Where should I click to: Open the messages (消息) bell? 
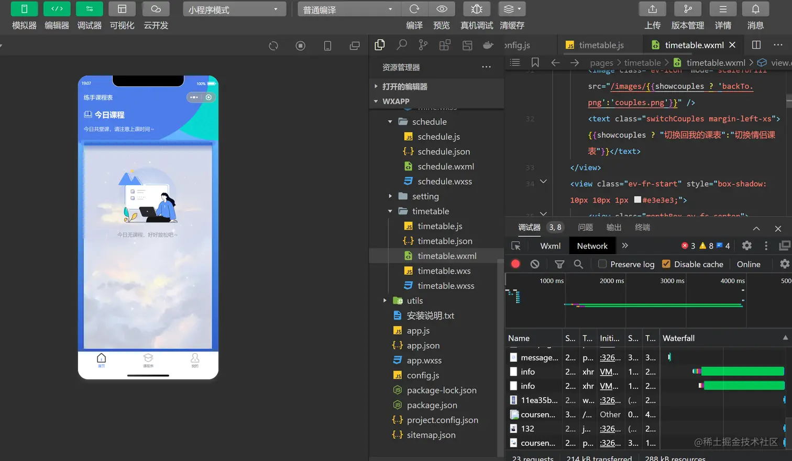click(x=755, y=9)
